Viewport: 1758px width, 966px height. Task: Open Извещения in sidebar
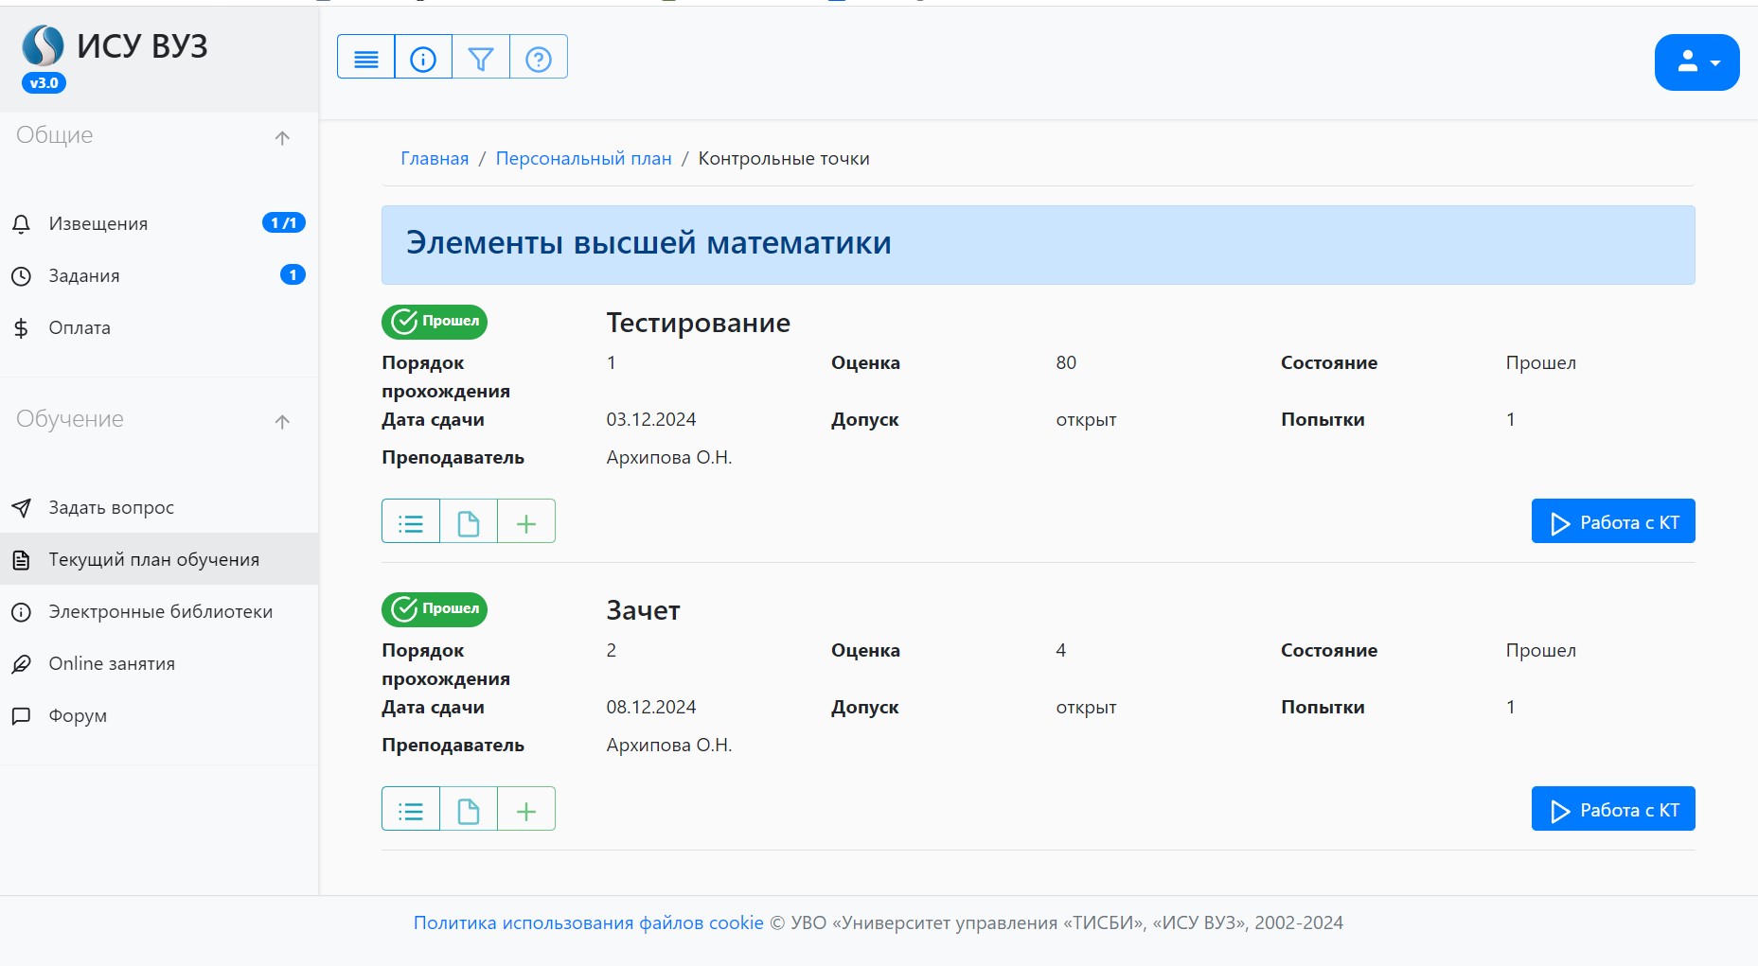(x=98, y=224)
